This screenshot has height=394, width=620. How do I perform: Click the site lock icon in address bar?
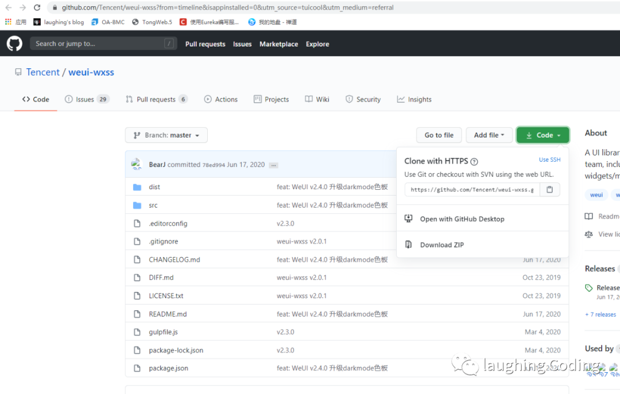click(55, 7)
